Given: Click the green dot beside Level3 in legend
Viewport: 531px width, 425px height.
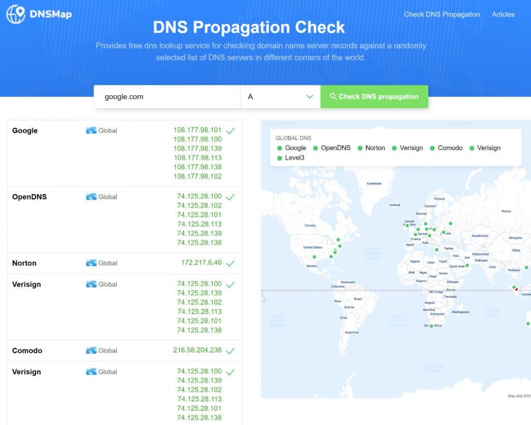Looking at the screenshot, I should click(280, 158).
